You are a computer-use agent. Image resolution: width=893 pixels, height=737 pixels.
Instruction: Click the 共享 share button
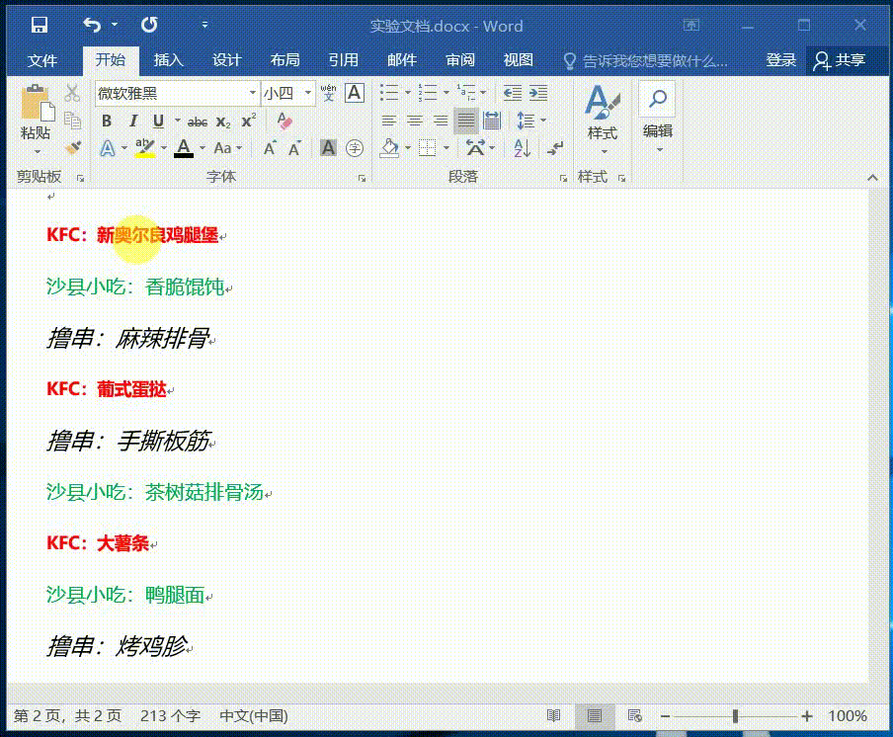pos(845,59)
